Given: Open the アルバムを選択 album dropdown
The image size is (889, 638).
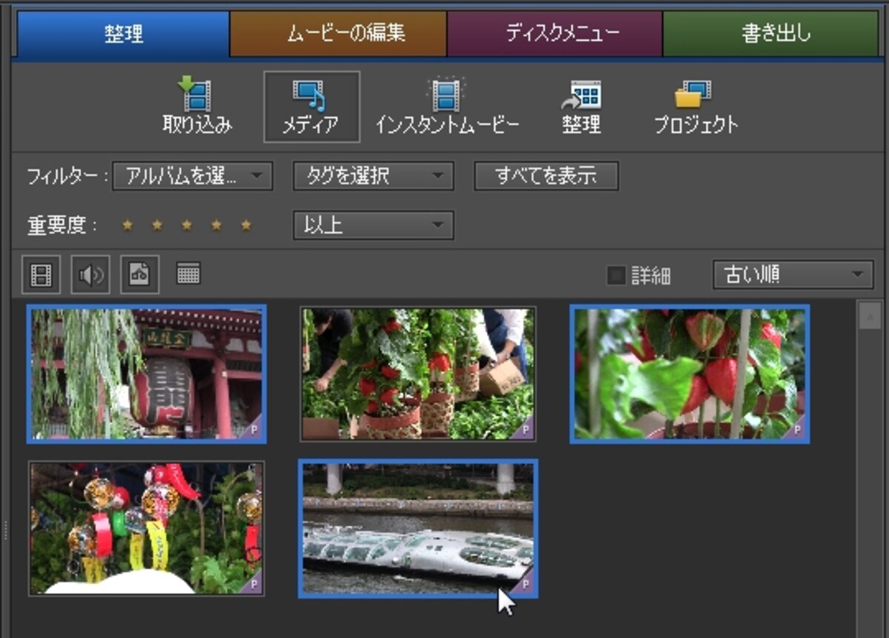Looking at the screenshot, I should pos(193,176).
